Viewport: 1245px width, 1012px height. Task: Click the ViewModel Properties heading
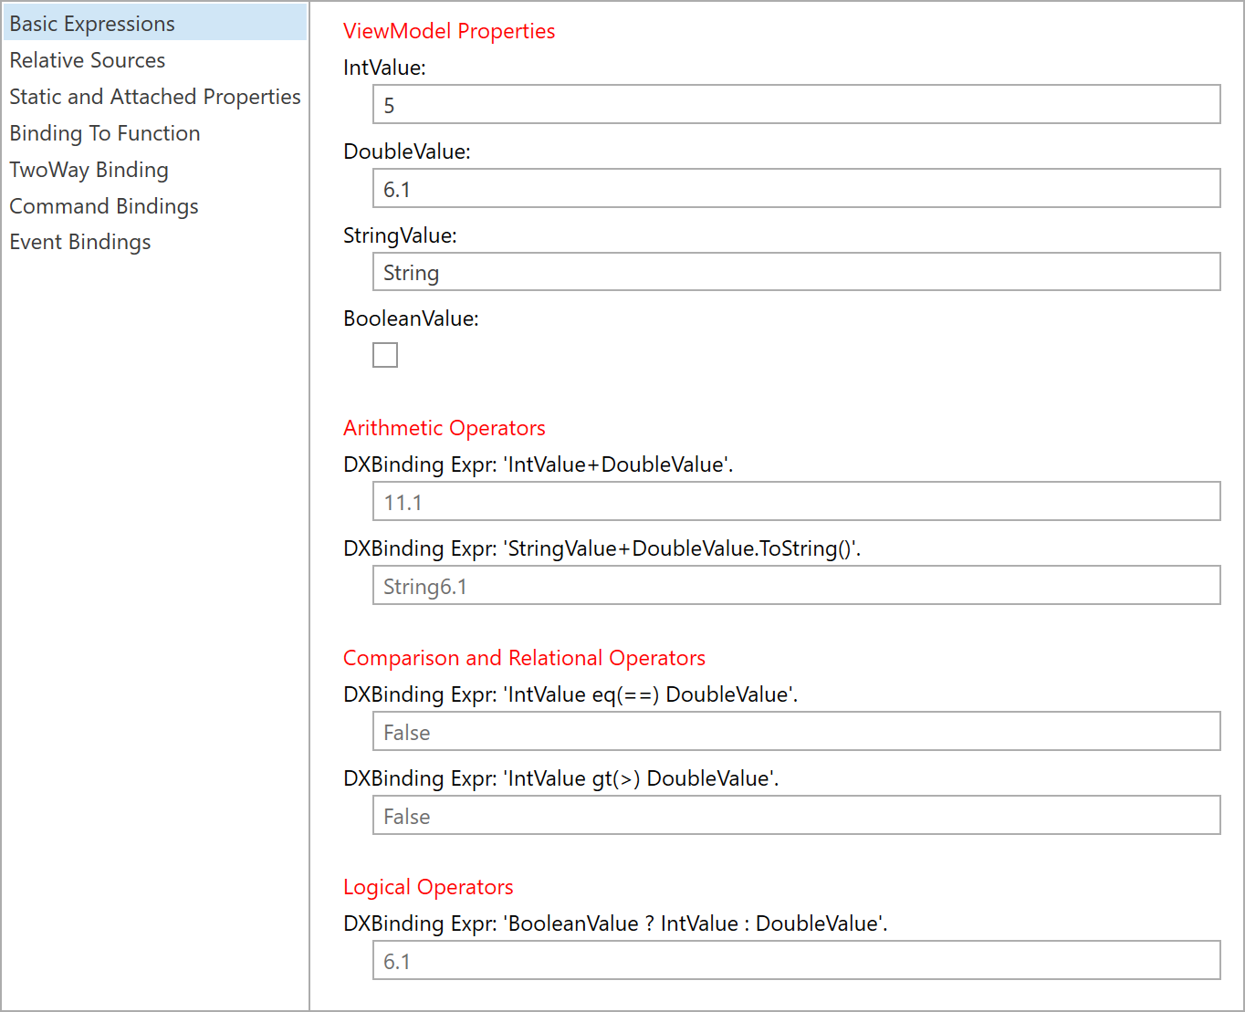tap(449, 31)
